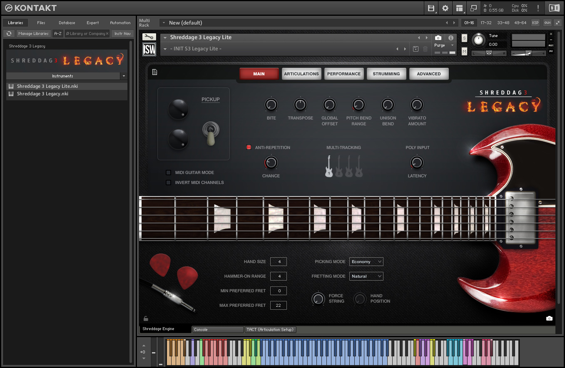Click the lock icon at panel bottom-left
The height and width of the screenshot is (368, 565).
(146, 318)
